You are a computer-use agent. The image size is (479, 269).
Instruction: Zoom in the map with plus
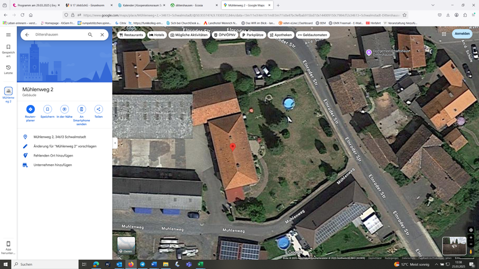(x=471, y=237)
